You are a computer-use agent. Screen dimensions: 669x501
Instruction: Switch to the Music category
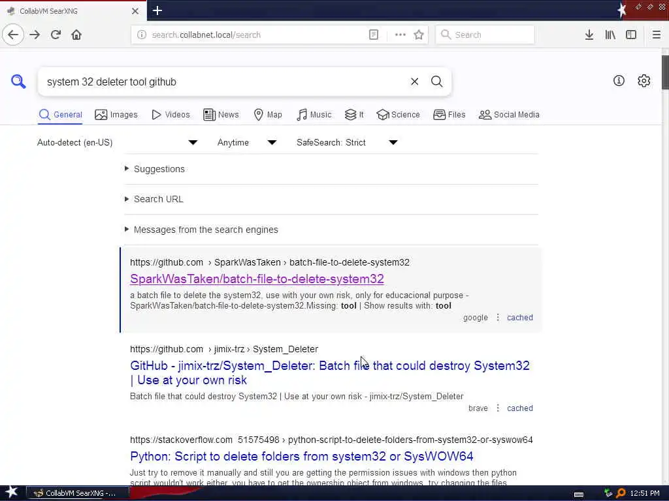click(314, 115)
